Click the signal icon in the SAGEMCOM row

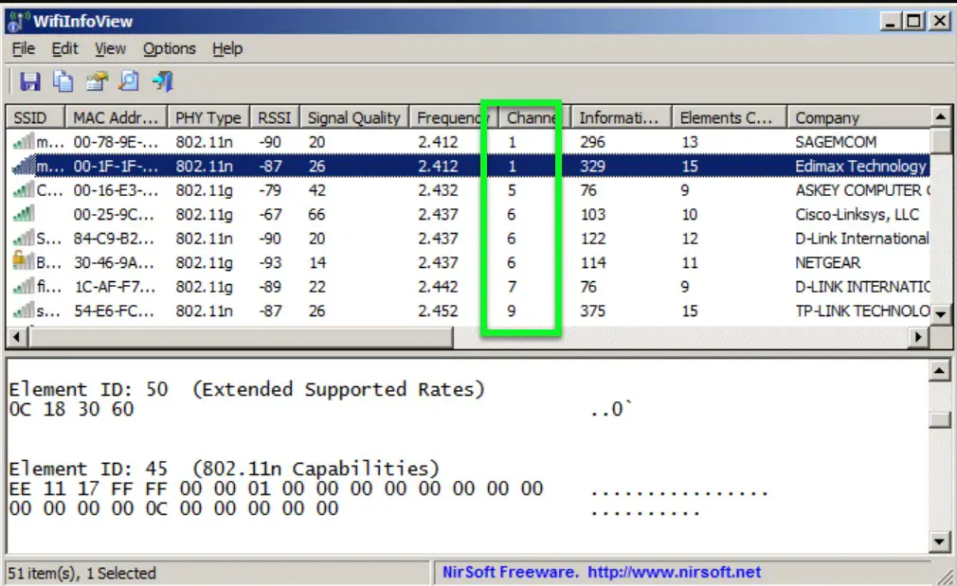click(x=23, y=141)
